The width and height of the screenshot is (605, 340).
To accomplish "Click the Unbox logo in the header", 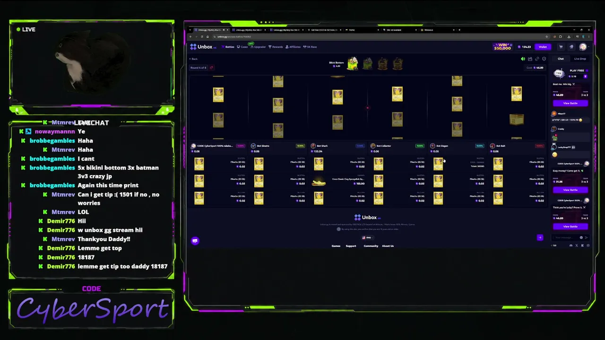I will point(203,47).
